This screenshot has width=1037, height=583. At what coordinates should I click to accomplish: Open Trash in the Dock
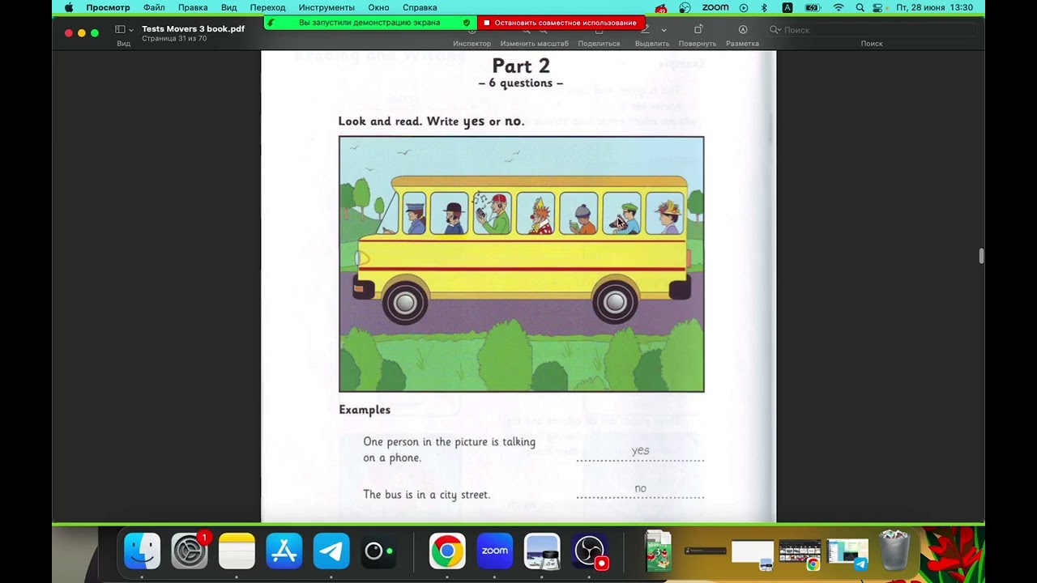894,551
